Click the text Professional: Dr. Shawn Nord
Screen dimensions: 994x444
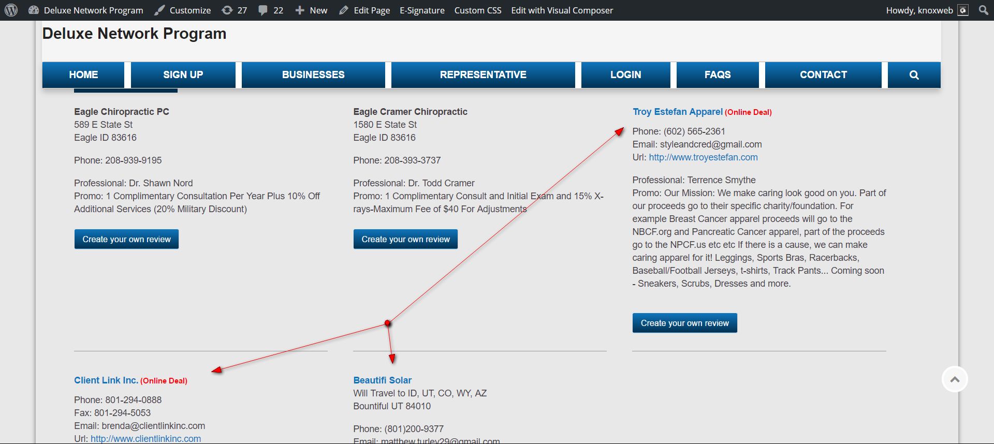click(x=134, y=183)
